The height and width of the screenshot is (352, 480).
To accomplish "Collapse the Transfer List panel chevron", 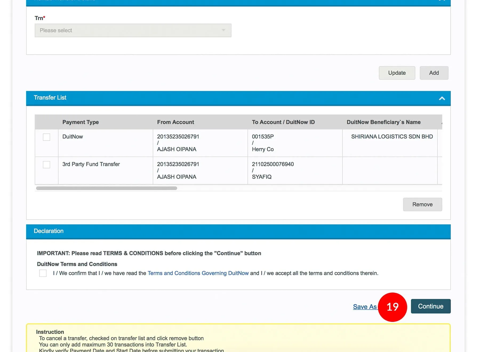I will coord(442,98).
